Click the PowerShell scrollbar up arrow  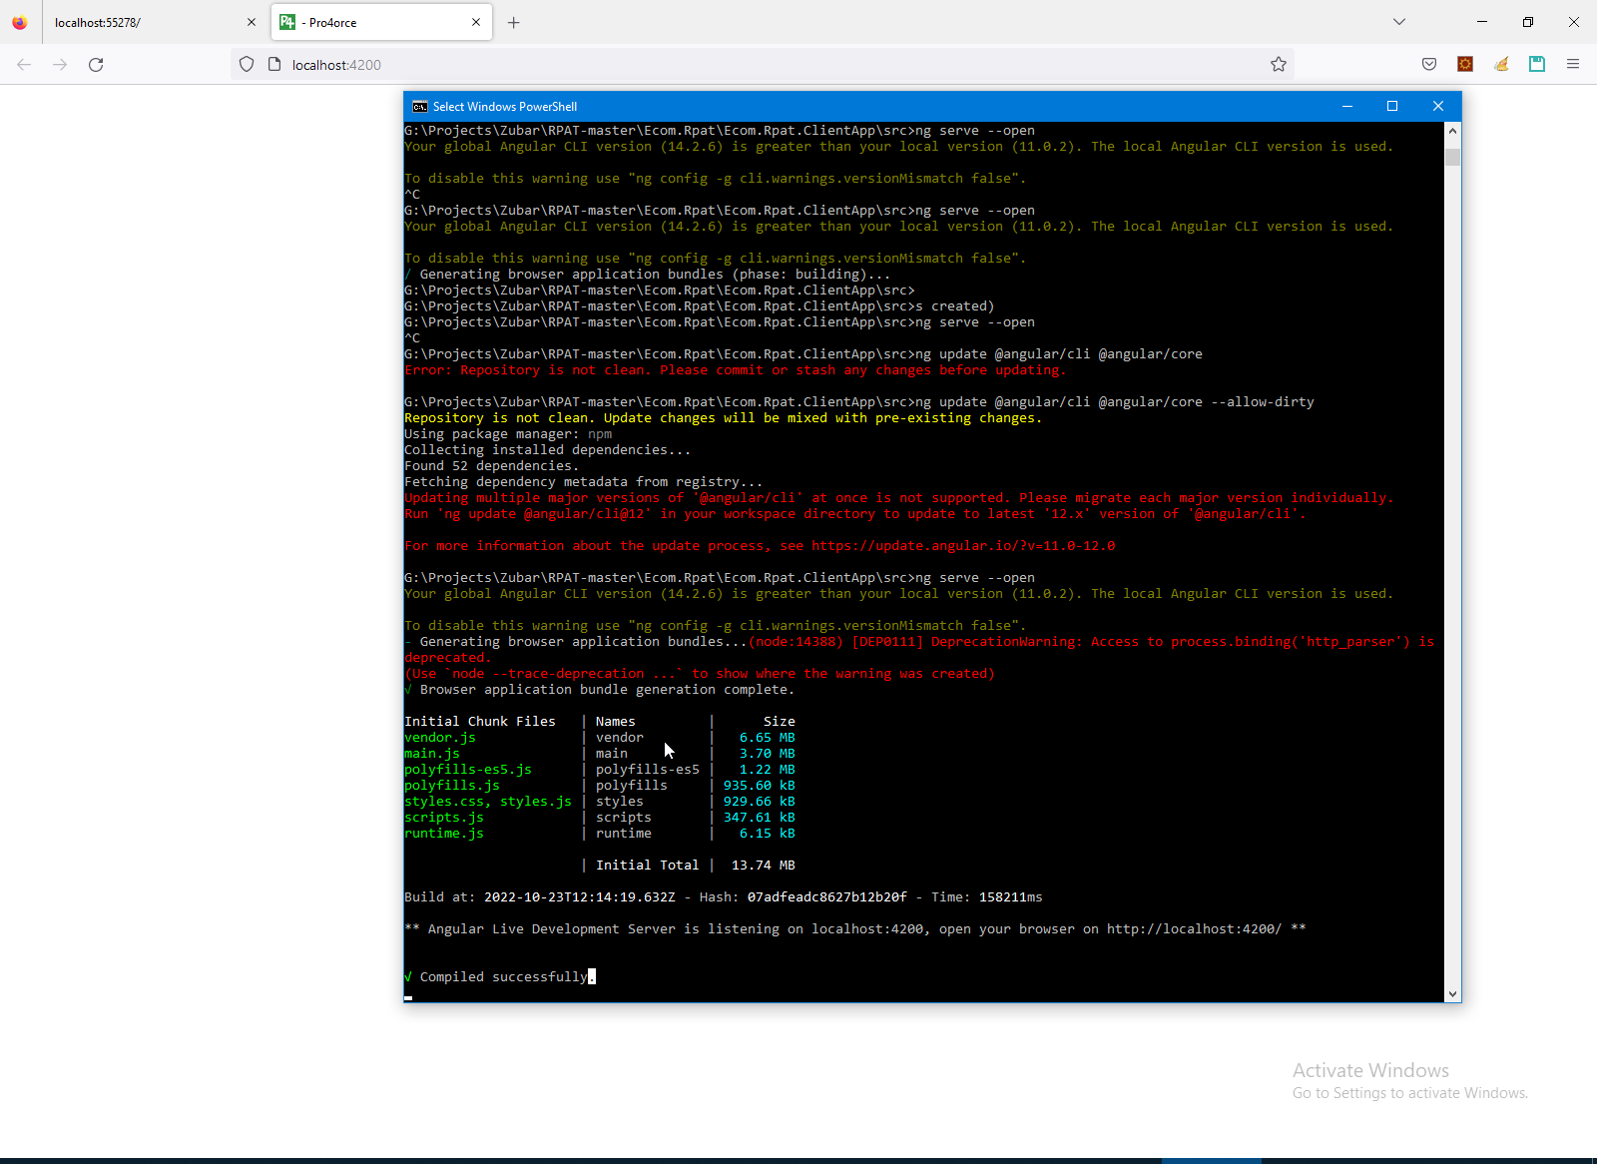click(1453, 131)
